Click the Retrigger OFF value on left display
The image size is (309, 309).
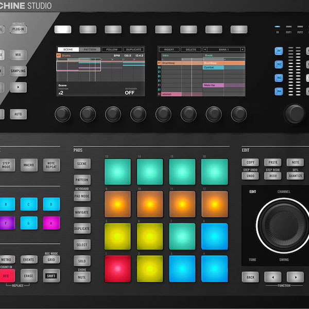[130, 93]
